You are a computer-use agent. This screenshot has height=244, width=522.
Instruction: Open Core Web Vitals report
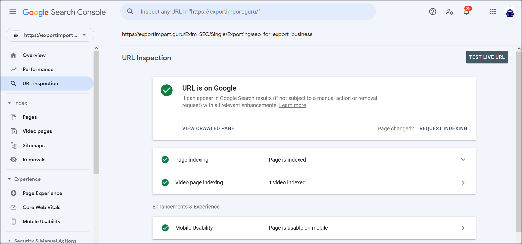point(42,207)
